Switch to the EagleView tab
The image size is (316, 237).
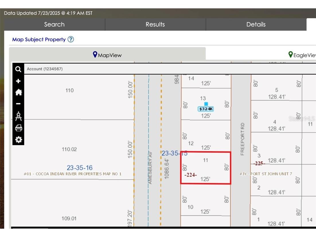coord(302,55)
